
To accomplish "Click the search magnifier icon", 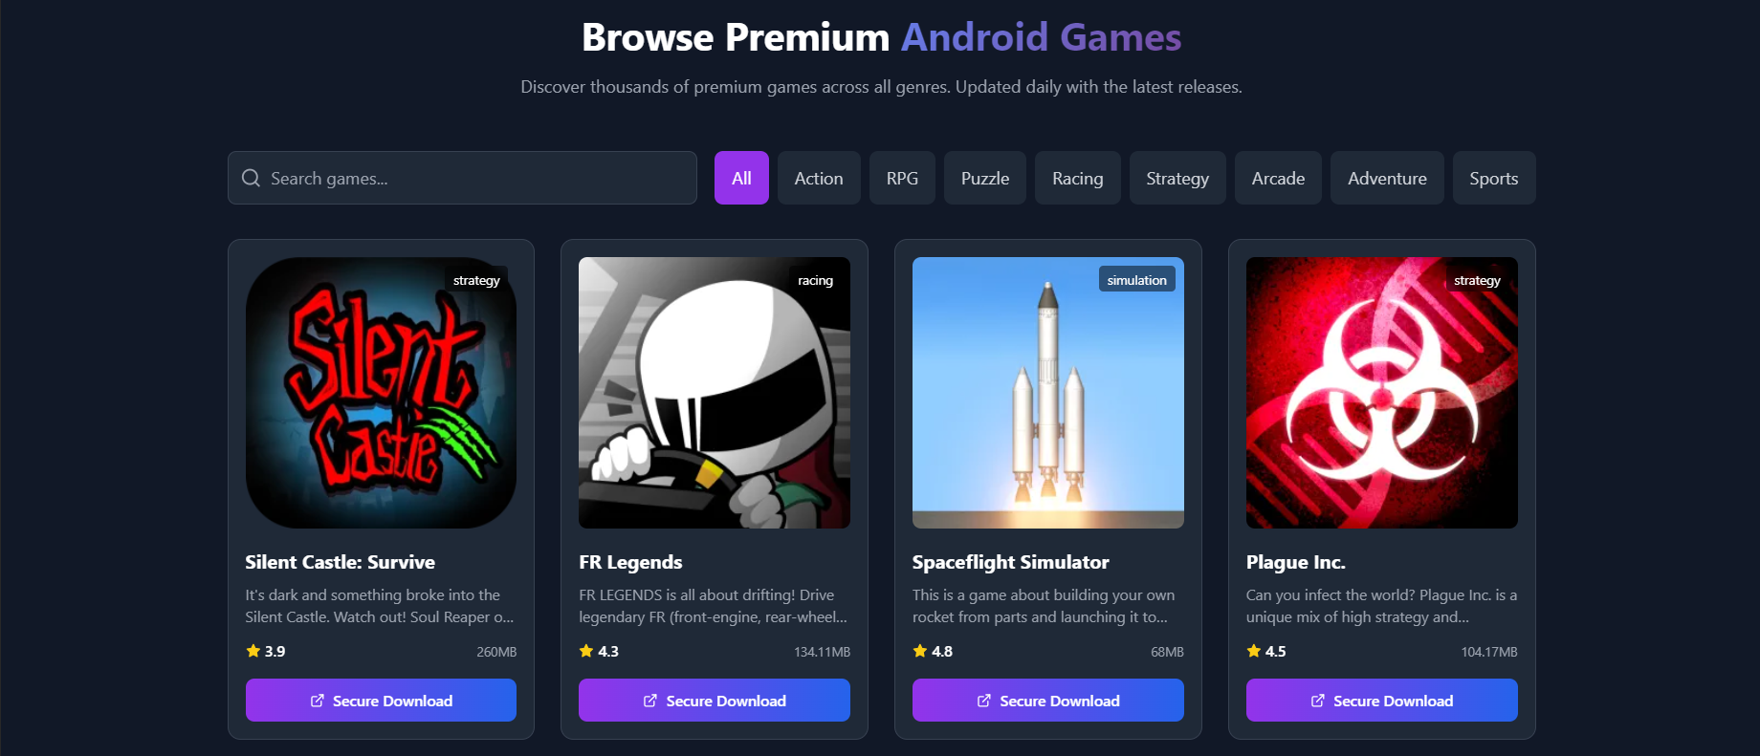I will pos(251,178).
